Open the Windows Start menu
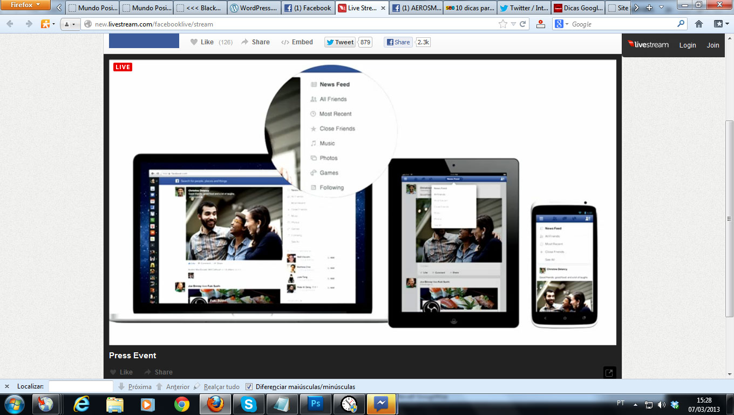734x415 pixels. point(15,404)
